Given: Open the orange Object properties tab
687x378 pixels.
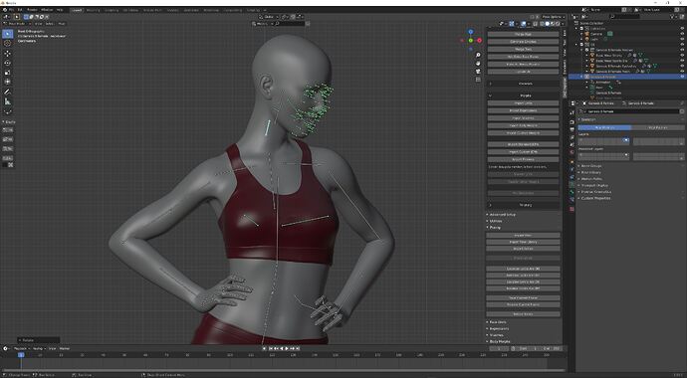Looking at the screenshot, I should (572, 161).
